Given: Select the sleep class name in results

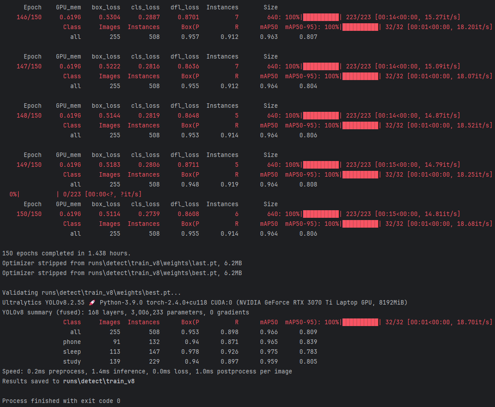Looking at the screenshot, I should tap(72, 352).
